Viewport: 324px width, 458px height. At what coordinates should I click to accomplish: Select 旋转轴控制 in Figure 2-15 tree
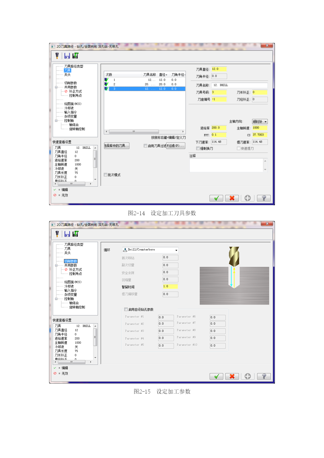(77, 307)
